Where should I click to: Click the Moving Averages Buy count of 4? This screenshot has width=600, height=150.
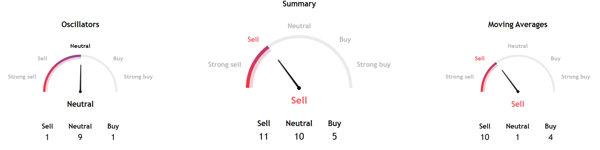[x=551, y=137]
